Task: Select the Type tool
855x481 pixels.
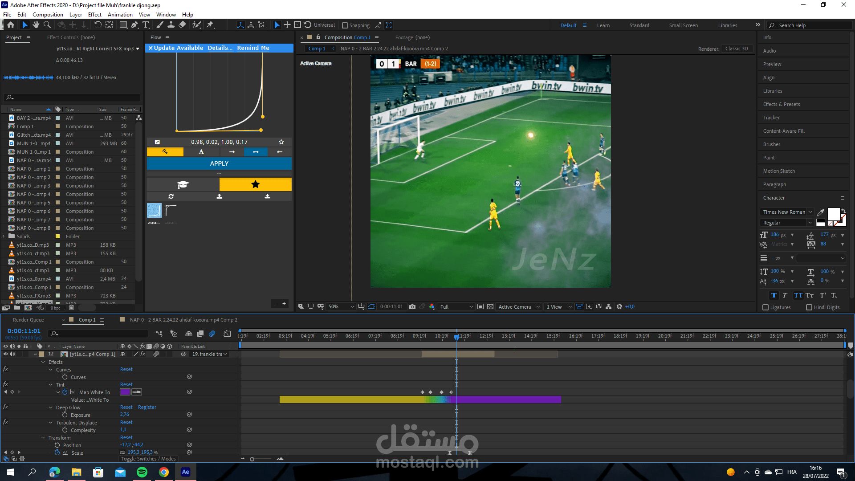Action: pyautogui.click(x=146, y=25)
